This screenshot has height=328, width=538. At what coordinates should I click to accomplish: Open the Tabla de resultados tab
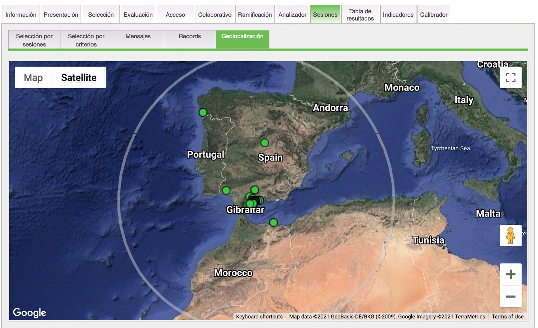pos(360,15)
